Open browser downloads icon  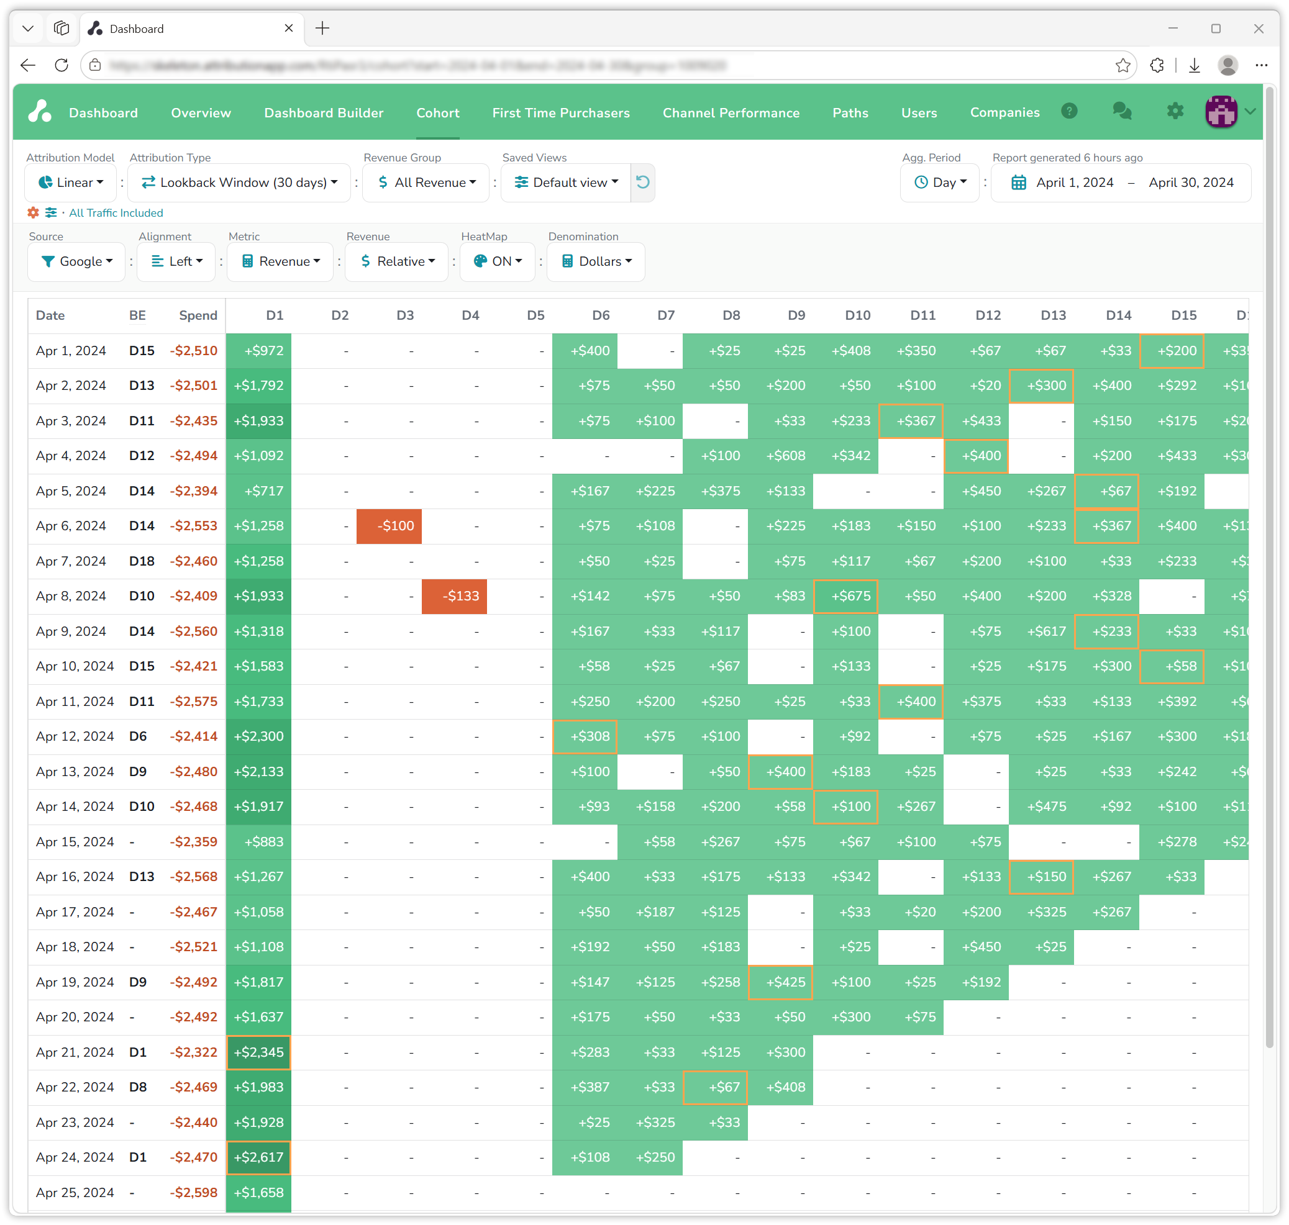point(1195,65)
